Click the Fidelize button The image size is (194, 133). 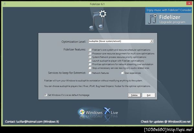point(135,95)
